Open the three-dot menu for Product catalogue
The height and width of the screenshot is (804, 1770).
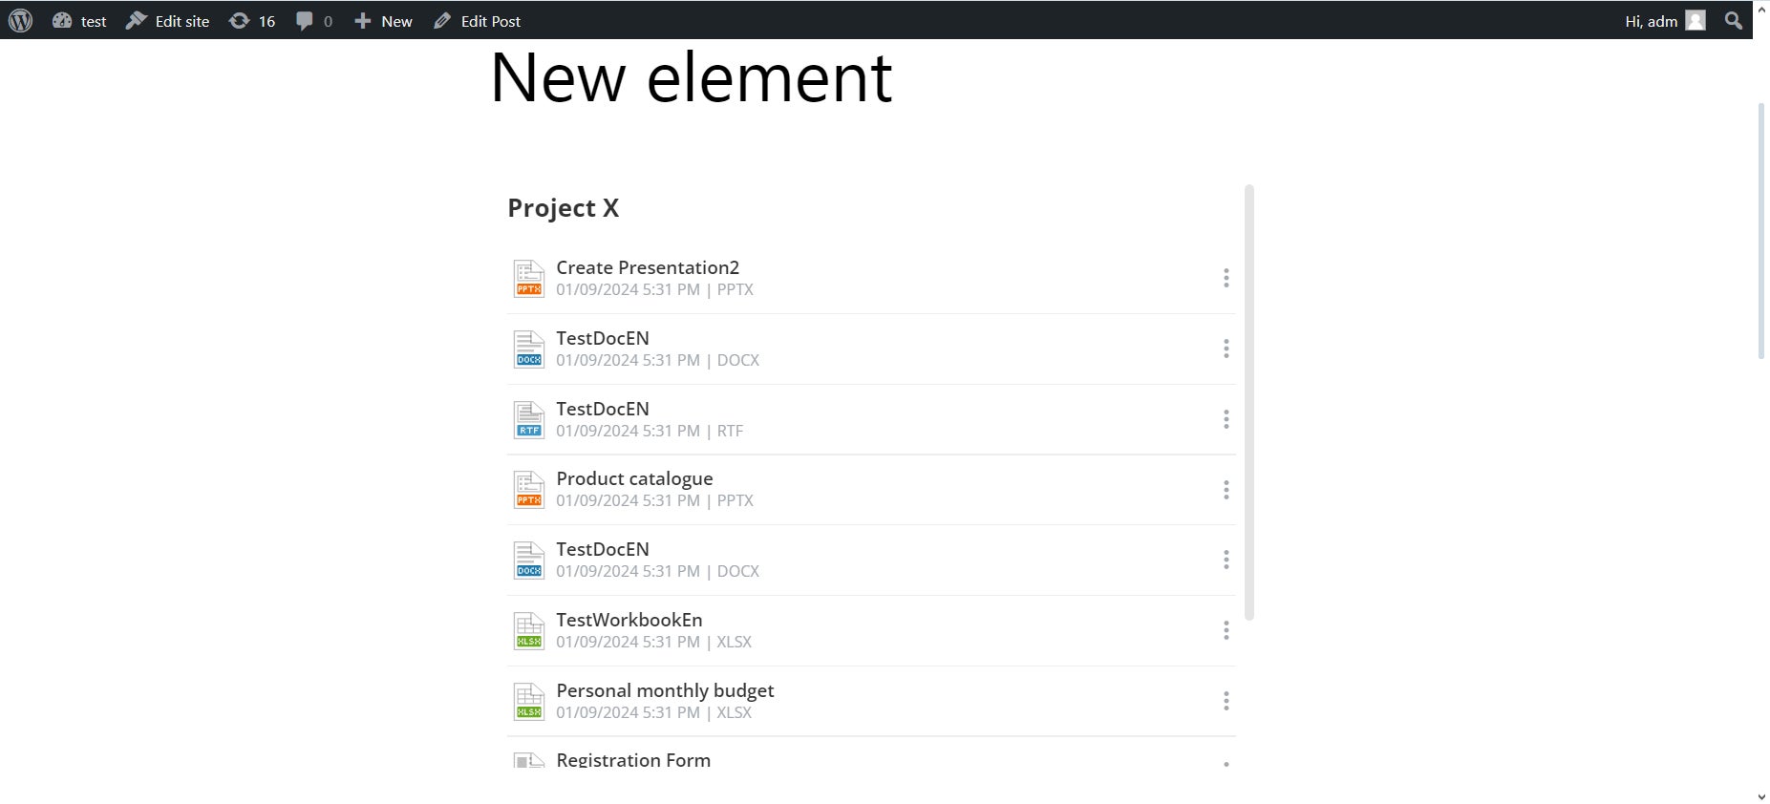click(1226, 490)
